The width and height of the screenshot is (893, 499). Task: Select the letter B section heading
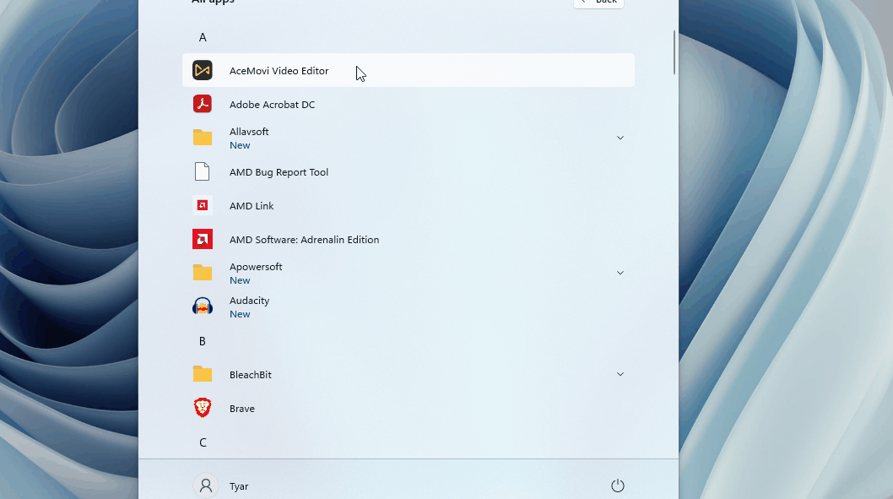(202, 341)
